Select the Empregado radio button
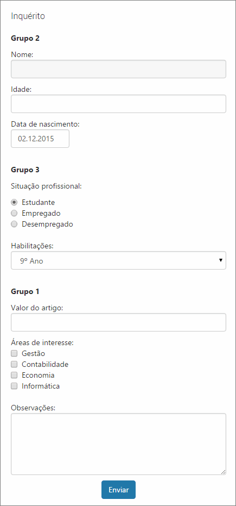Screen dimensions: 236x506 (x=14, y=213)
